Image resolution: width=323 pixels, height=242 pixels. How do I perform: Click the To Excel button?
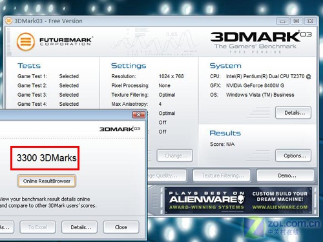pyautogui.click(x=38, y=227)
